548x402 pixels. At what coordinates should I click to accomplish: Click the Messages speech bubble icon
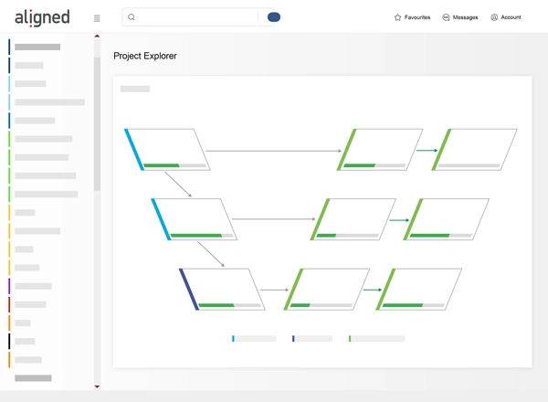tap(446, 17)
